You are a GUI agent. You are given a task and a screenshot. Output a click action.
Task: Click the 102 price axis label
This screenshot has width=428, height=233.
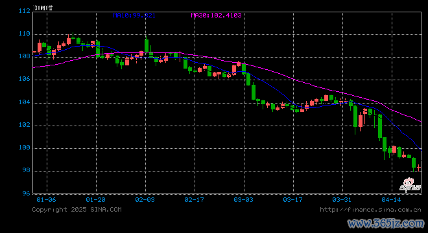25,125
